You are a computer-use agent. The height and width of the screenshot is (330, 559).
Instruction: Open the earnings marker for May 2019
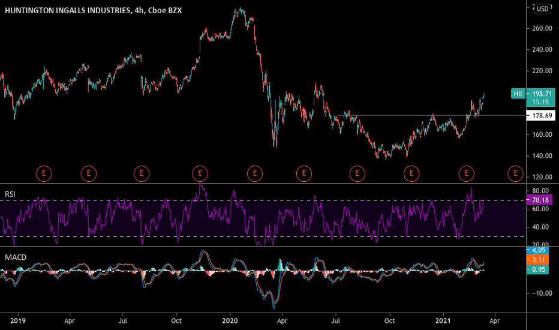pyautogui.click(x=89, y=174)
